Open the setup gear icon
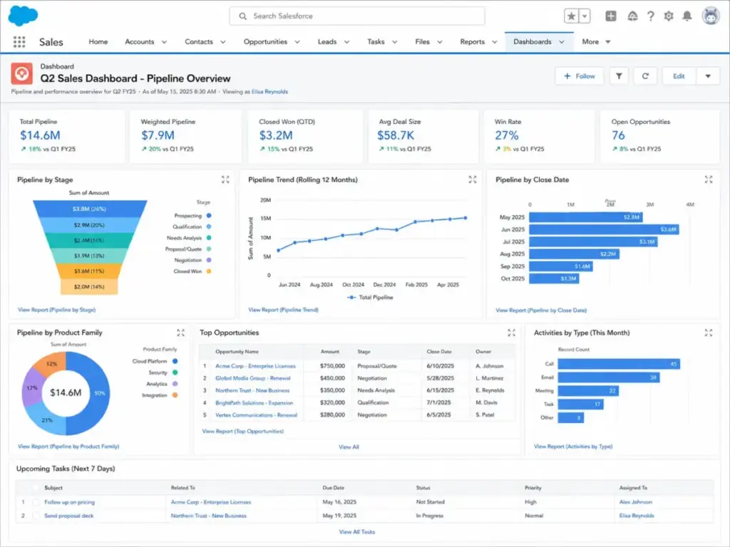Screen dimensions: 730x547 [669, 16]
